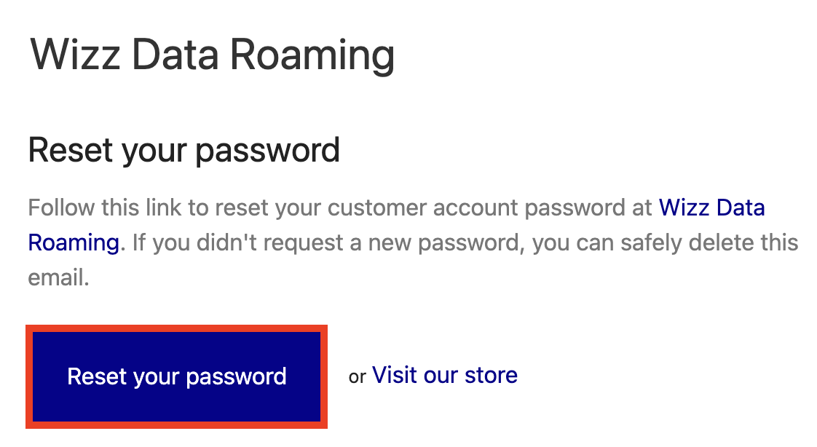Screen dimensions: 817x447
Task: Click Follow this link text starting the paragraph
Action: coord(104,207)
